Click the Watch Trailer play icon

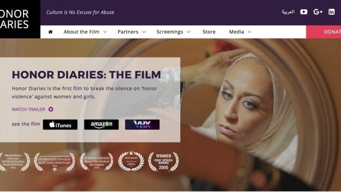click(x=51, y=109)
